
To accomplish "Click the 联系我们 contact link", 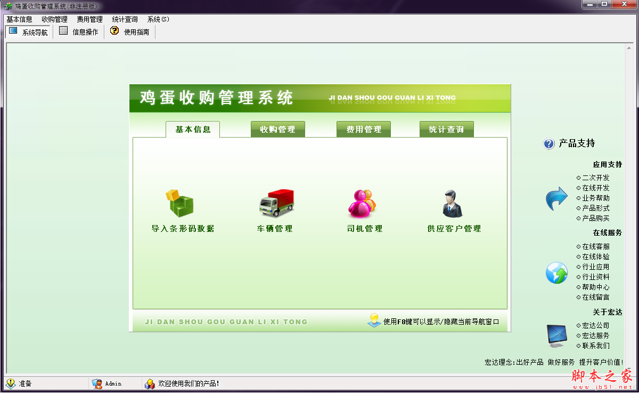I will tap(595, 346).
